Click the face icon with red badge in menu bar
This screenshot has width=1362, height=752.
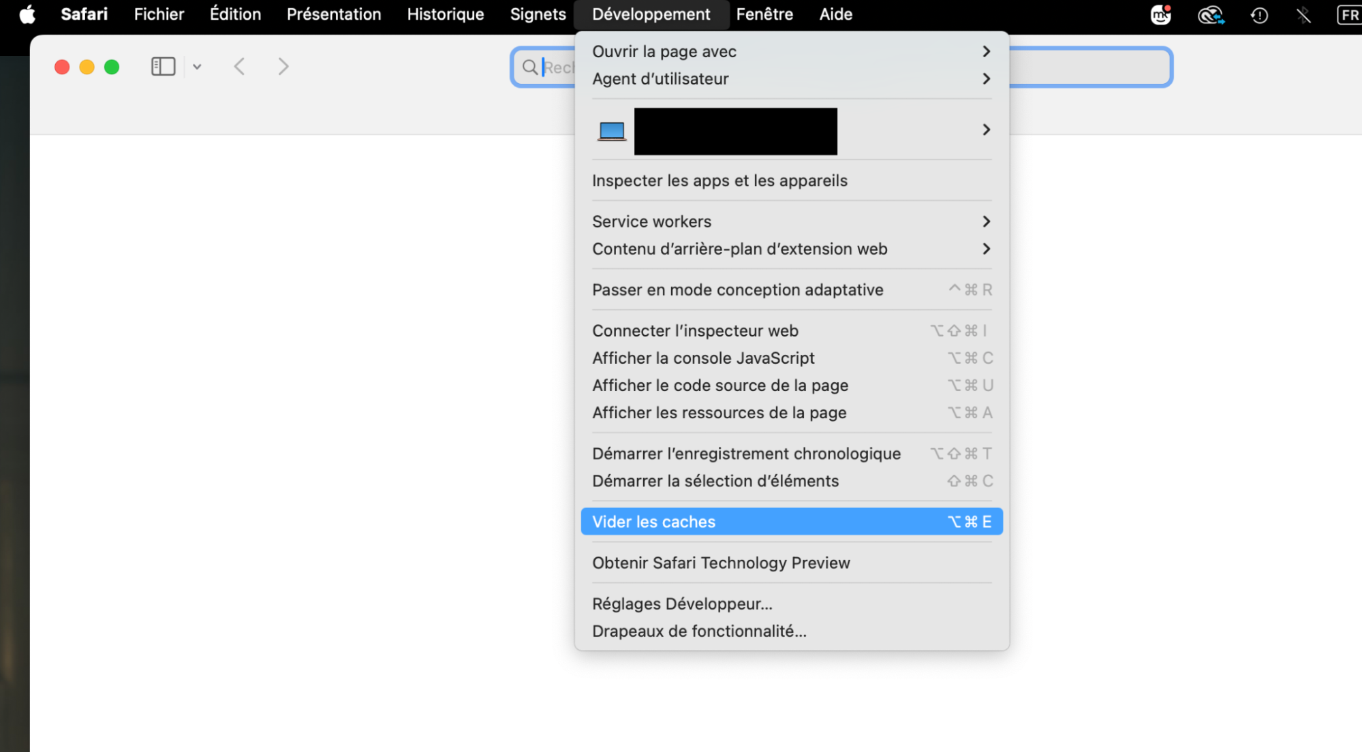click(x=1160, y=14)
